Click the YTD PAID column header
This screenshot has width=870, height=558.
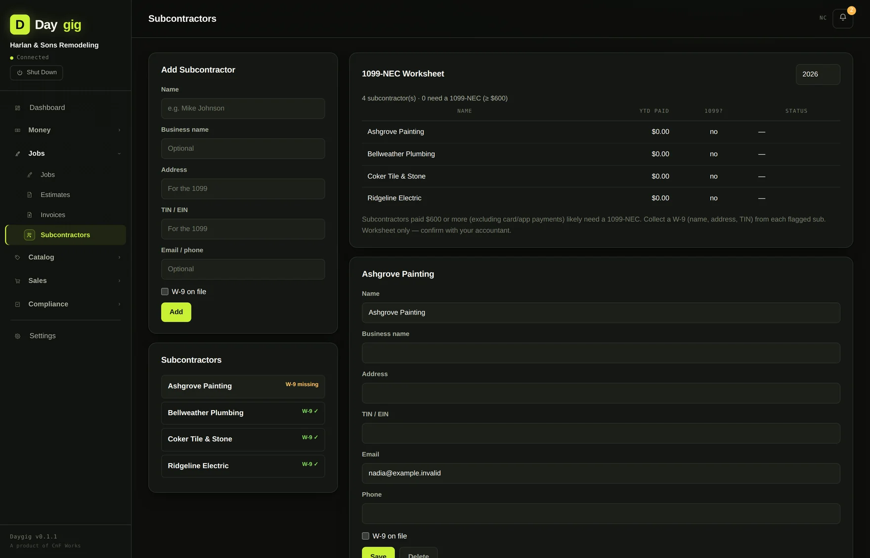[x=654, y=111]
